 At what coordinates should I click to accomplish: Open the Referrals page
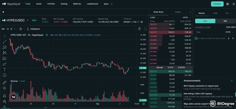[x=77, y=4]
